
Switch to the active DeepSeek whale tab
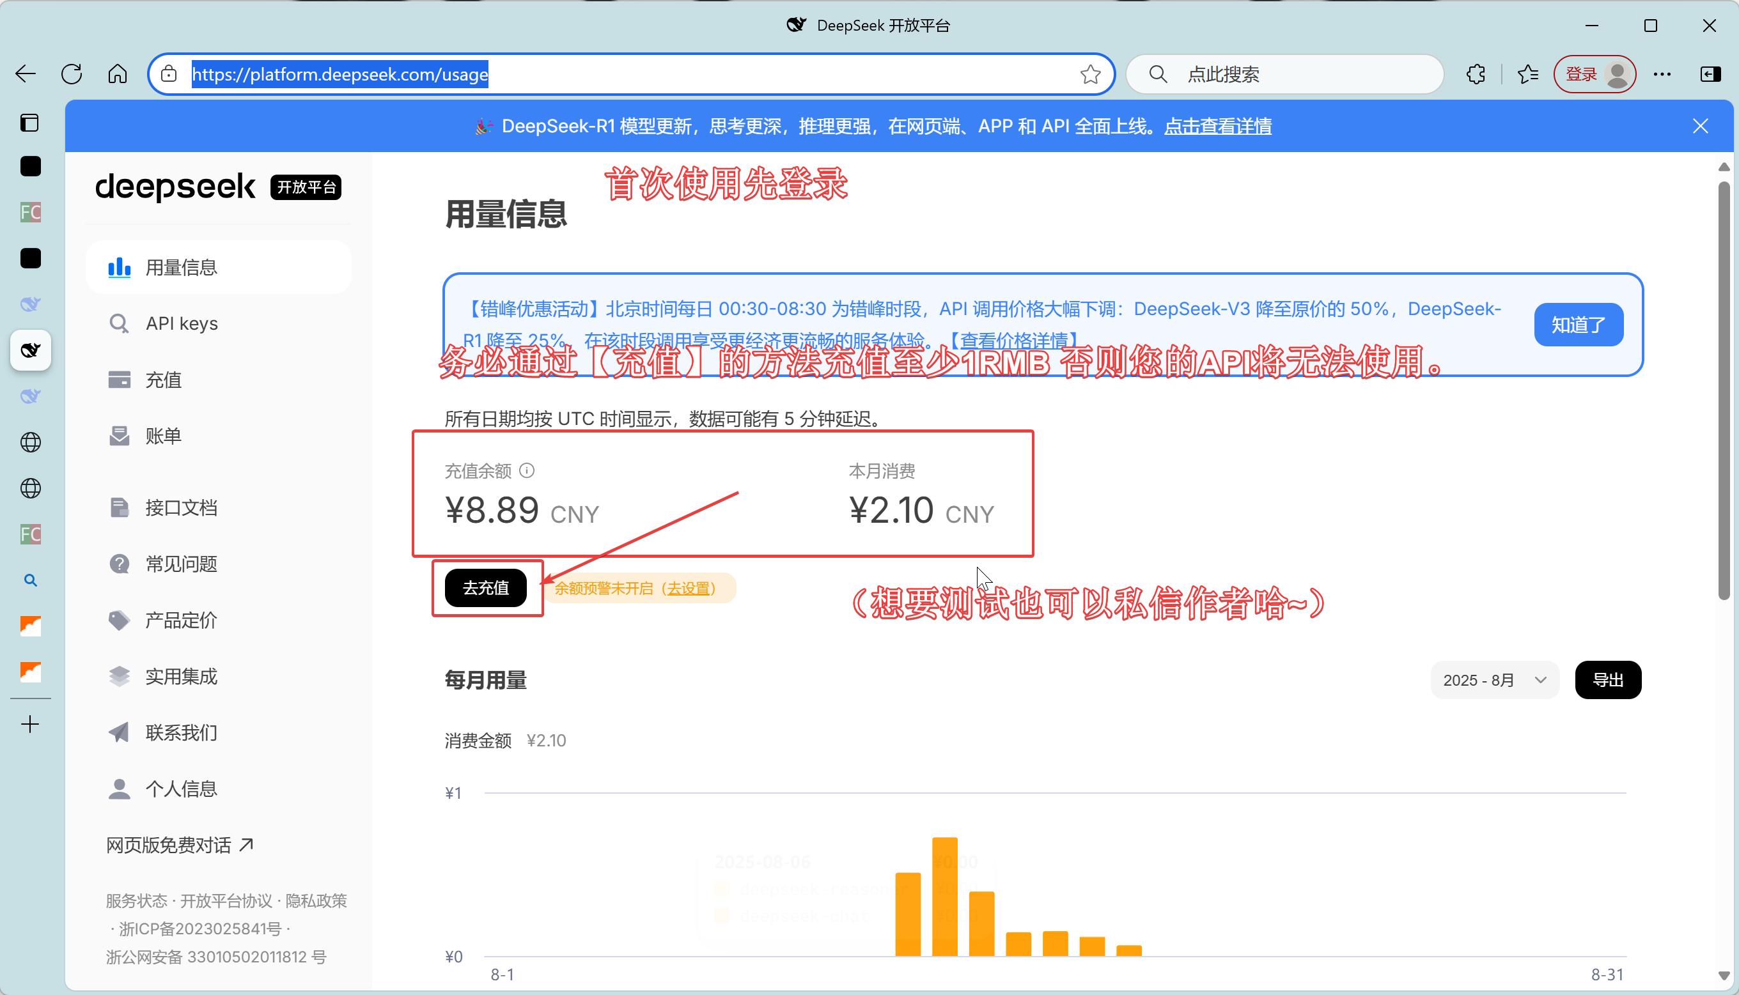(31, 351)
